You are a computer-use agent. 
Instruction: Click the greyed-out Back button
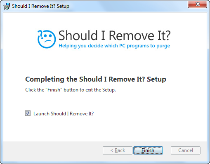coord(118,150)
